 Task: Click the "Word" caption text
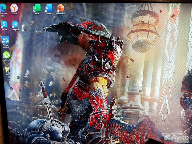[x=49, y=14]
